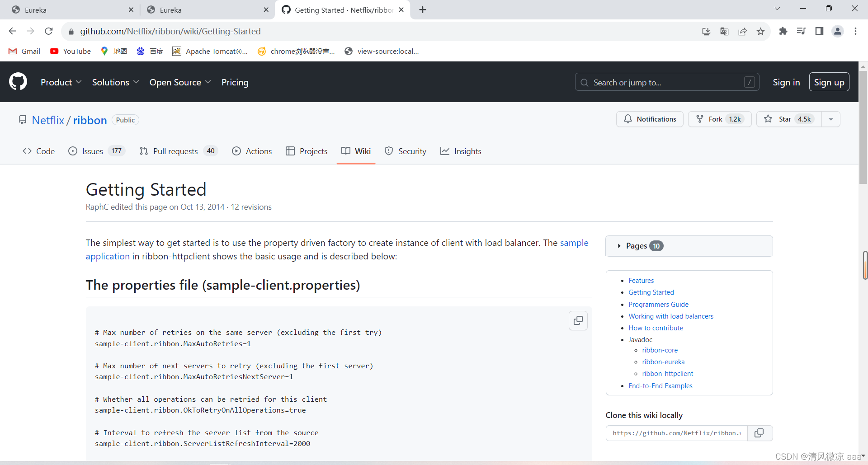This screenshot has height=465, width=868.
Task: Click the site lock icon
Action: pyautogui.click(x=71, y=31)
